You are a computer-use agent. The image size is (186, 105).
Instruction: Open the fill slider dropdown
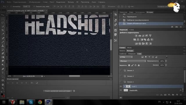click(166, 65)
